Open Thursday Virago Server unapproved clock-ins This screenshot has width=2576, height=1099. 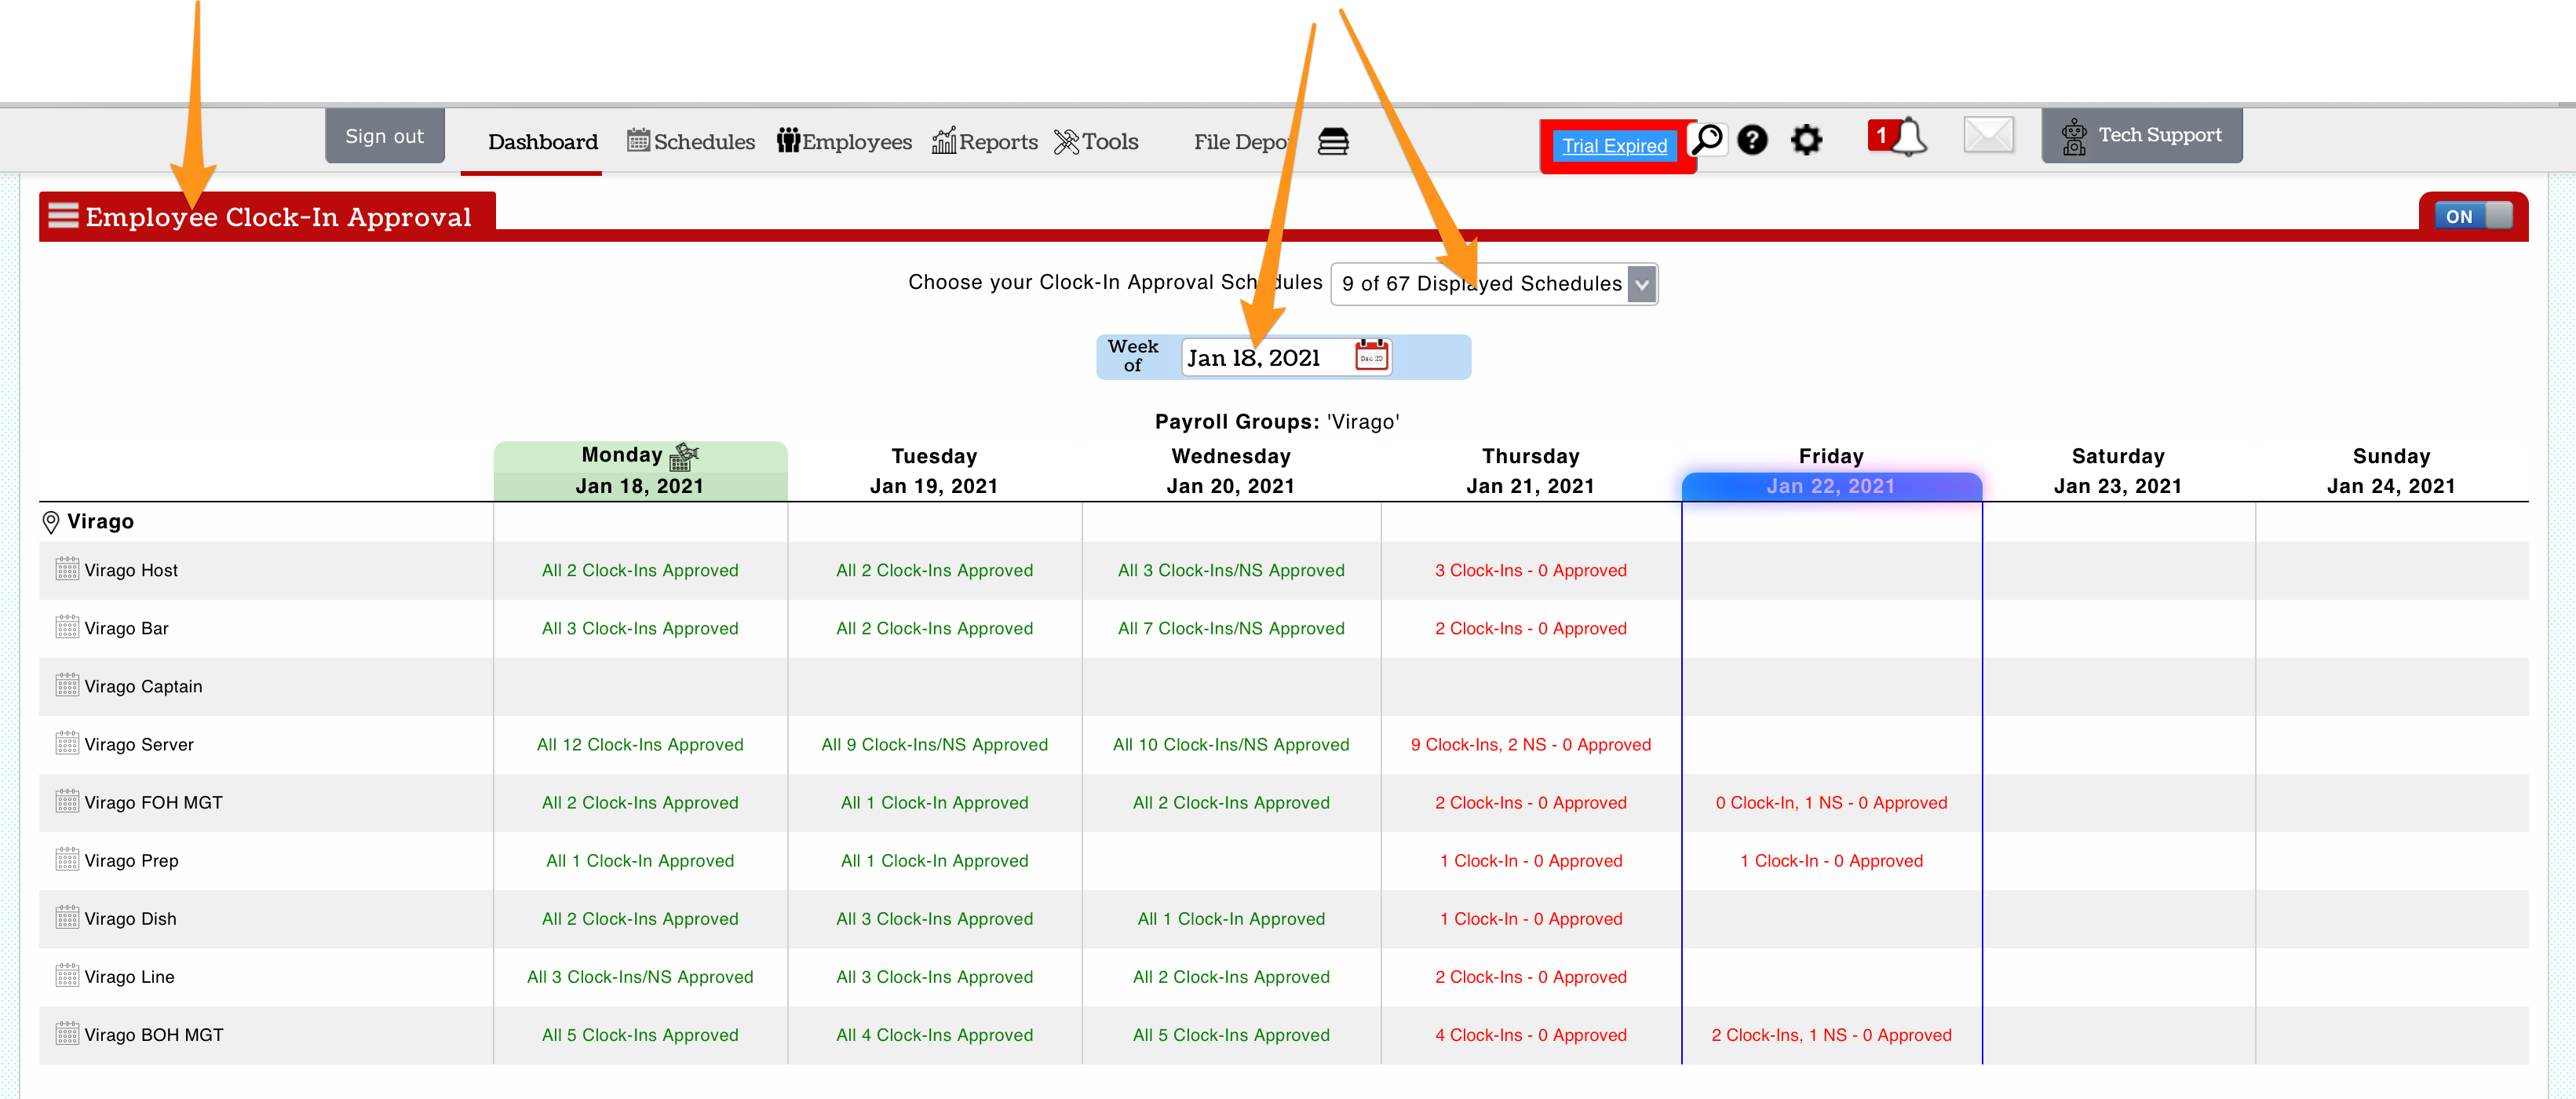[1530, 745]
